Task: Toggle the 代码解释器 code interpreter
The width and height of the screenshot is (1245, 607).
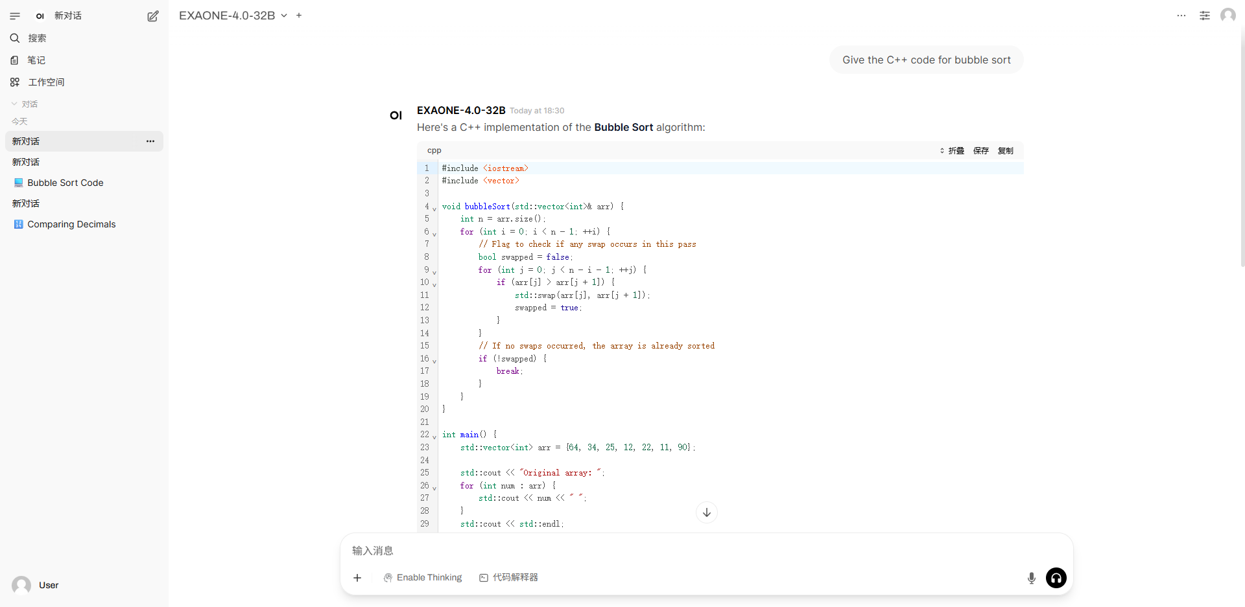Action: tap(509, 578)
